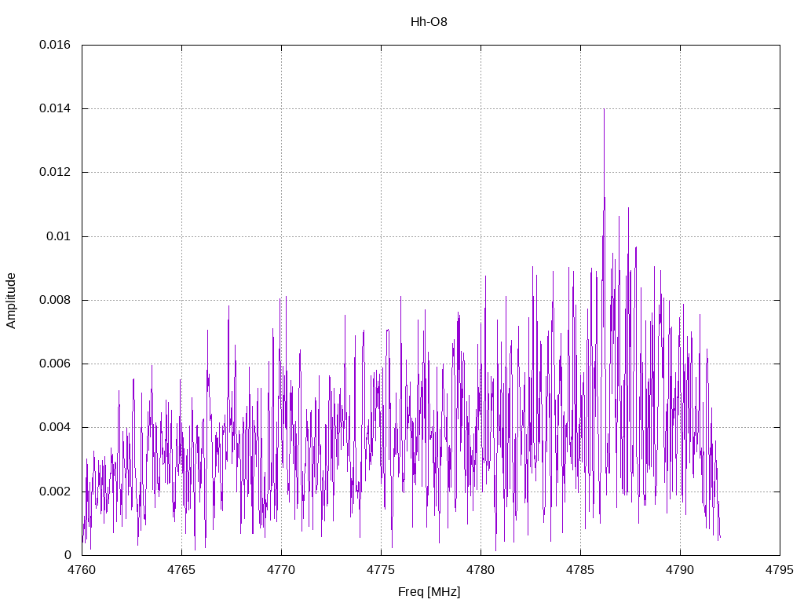The height and width of the screenshot is (603, 804).
Task: Click y-axis tick label 0.012
Action: click(55, 172)
